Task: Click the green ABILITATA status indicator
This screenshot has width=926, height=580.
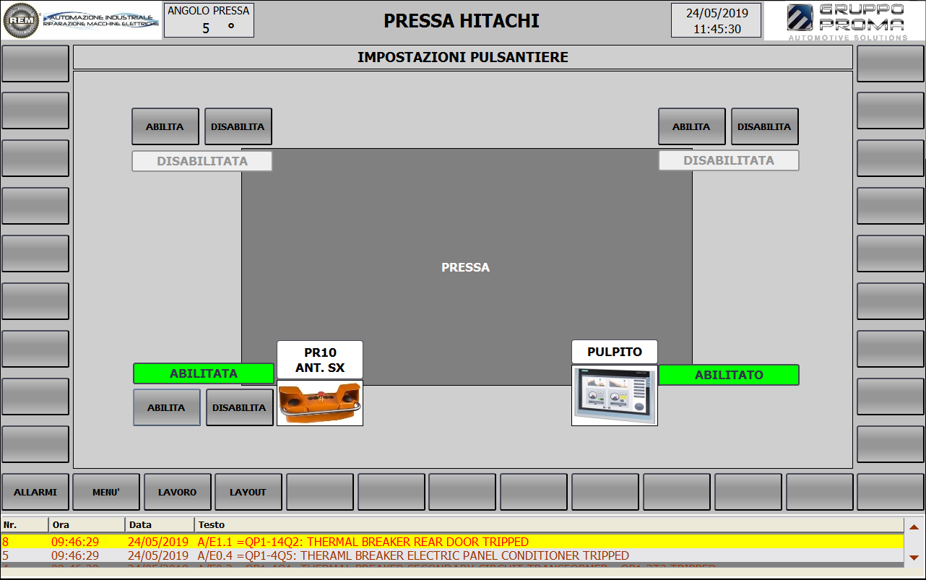Action: coord(204,373)
